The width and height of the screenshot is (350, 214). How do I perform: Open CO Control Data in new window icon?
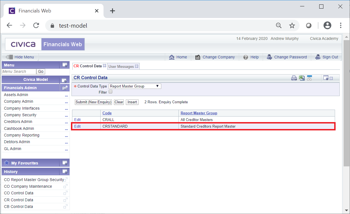[65, 193]
